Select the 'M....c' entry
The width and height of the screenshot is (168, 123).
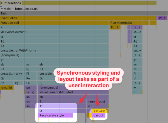pos(137,32)
